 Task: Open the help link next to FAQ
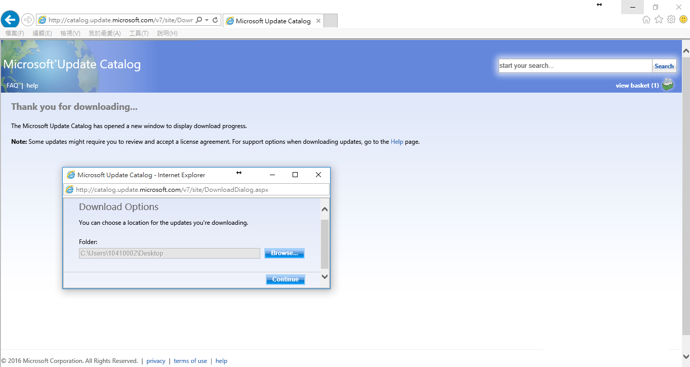tap(32, 86)
